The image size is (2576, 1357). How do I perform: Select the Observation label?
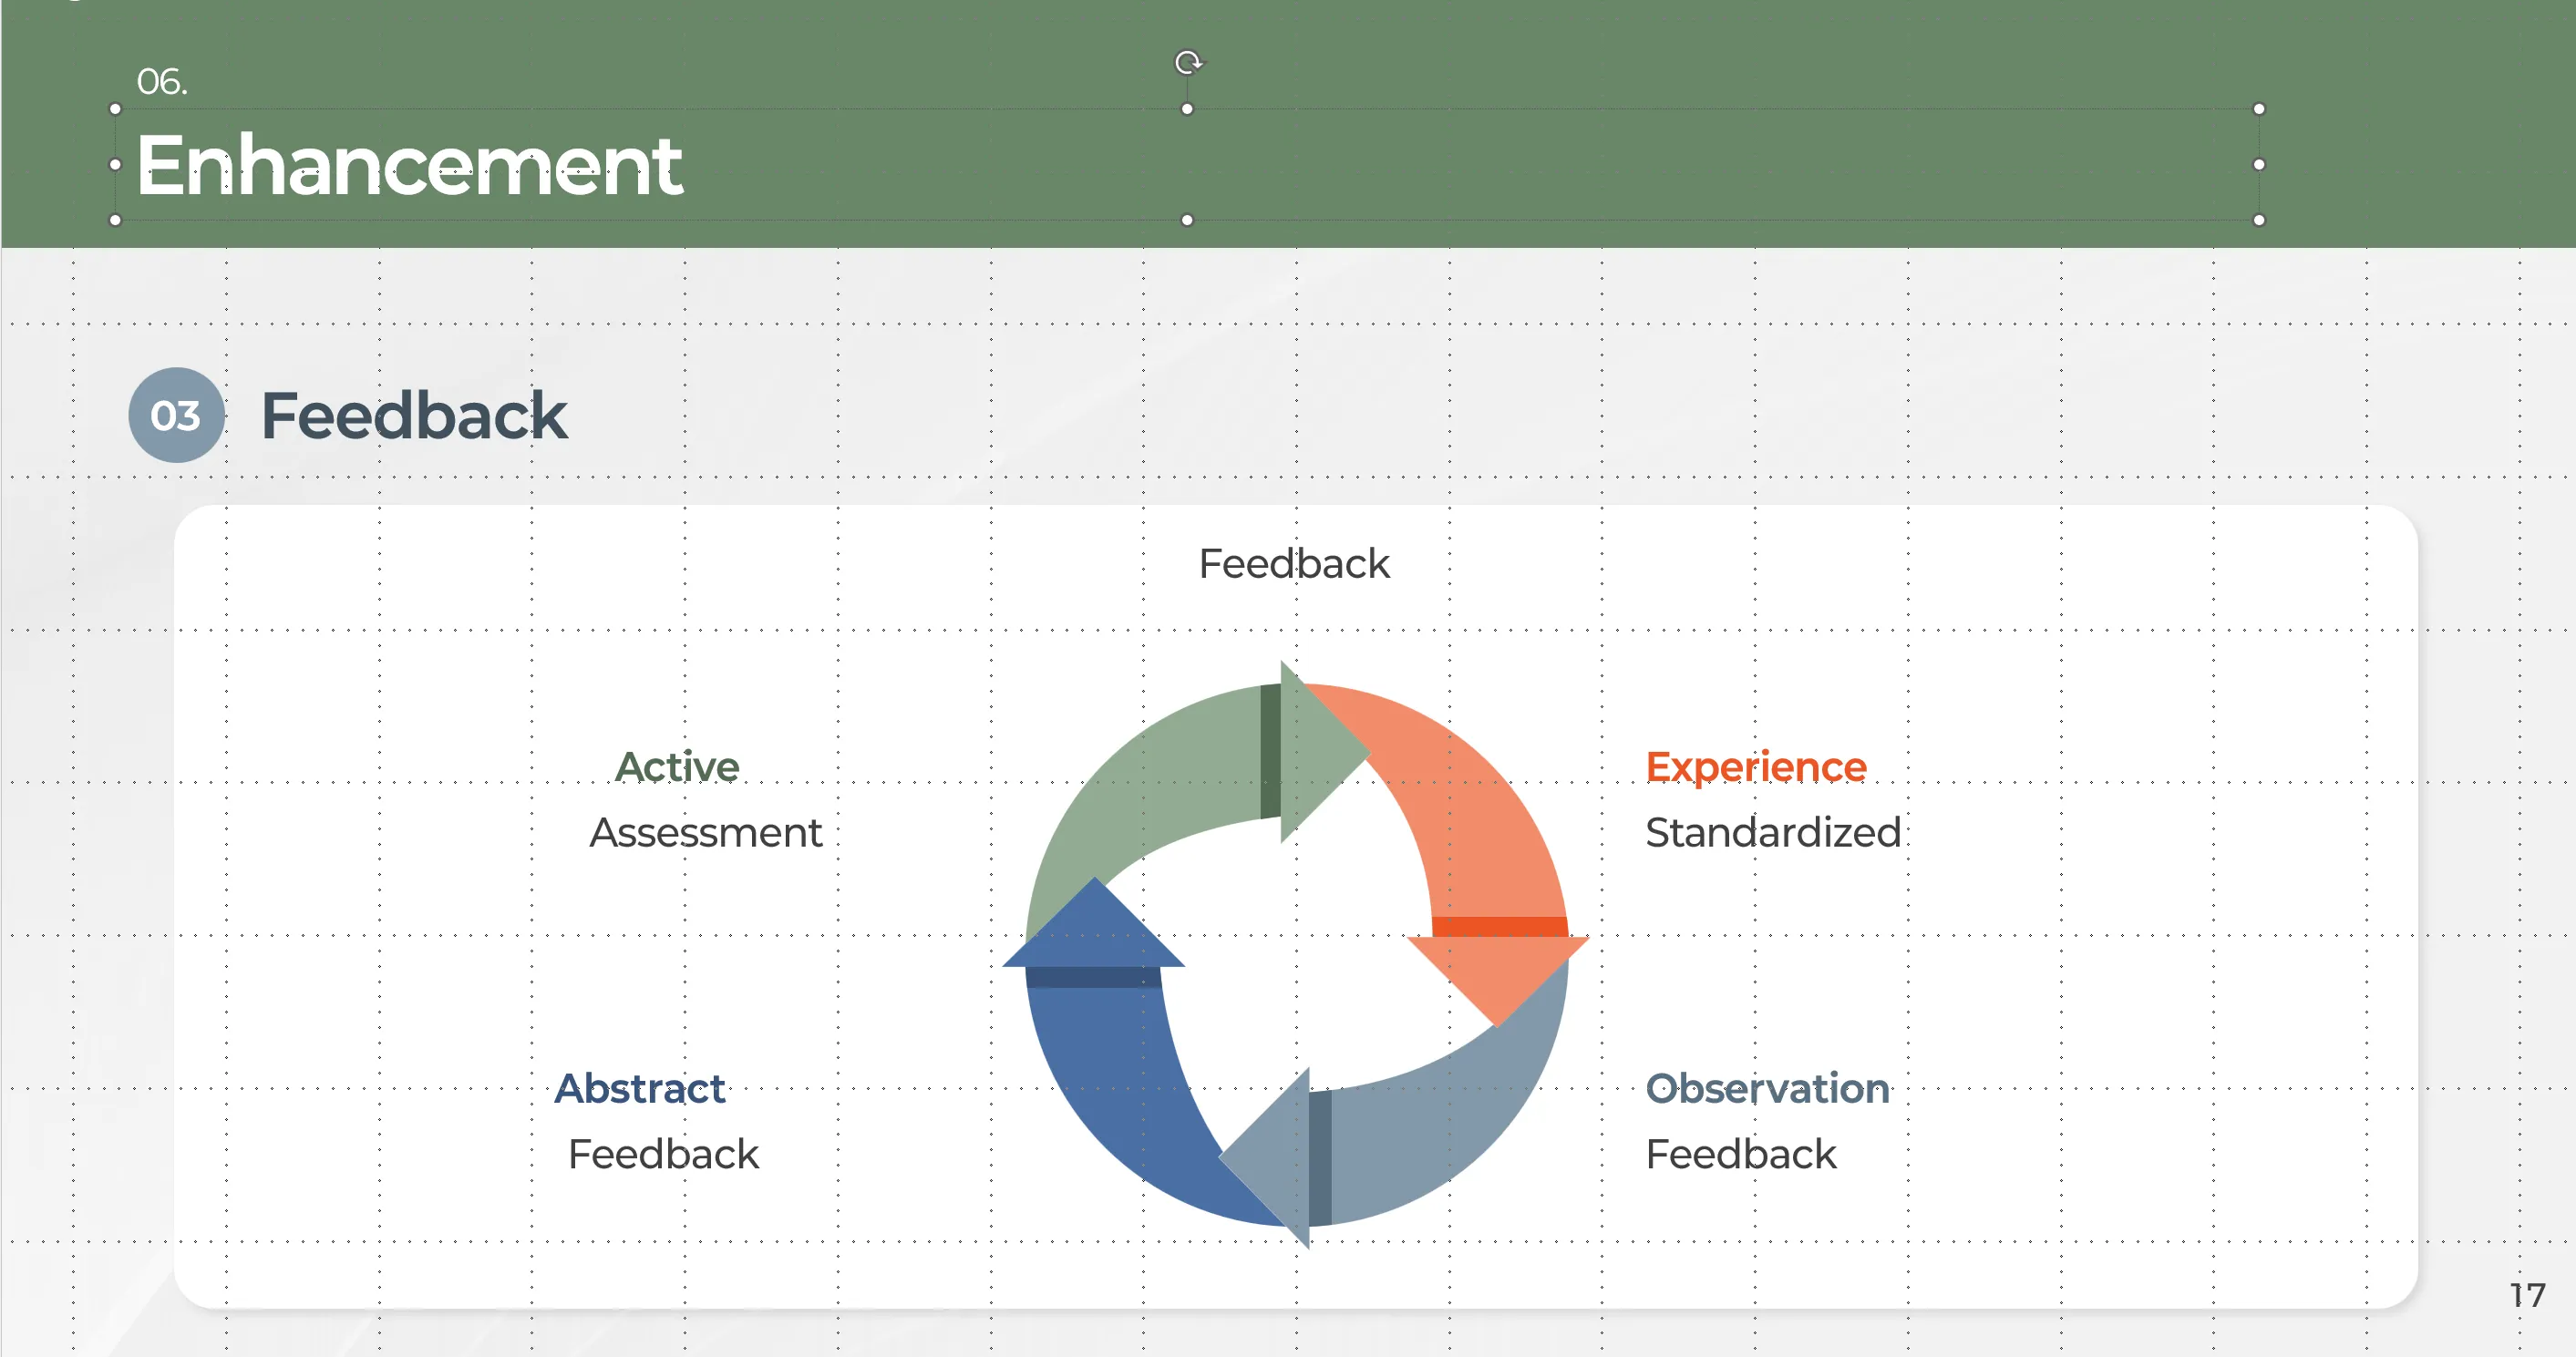[x=1768, y=1089]
